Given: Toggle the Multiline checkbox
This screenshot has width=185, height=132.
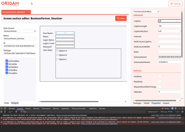Looking at the screenshot, I should pos(160,77).
